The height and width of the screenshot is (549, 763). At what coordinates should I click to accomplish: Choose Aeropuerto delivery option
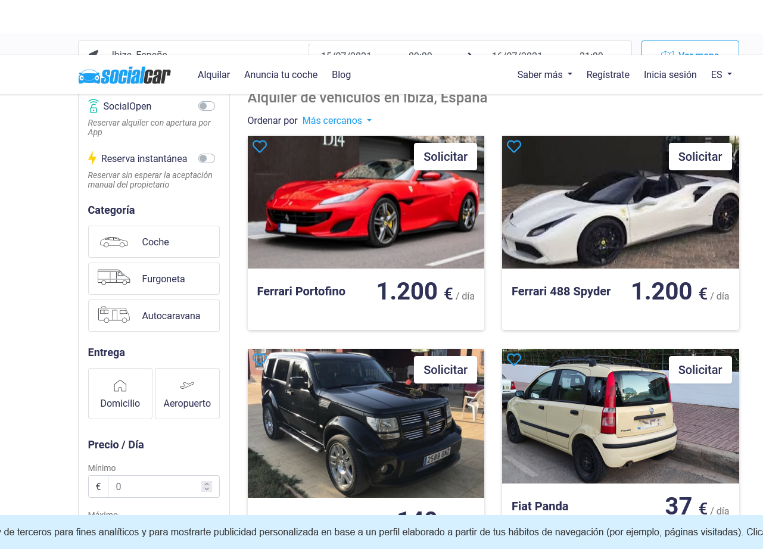pyautogui.click(x=187, y=394)
